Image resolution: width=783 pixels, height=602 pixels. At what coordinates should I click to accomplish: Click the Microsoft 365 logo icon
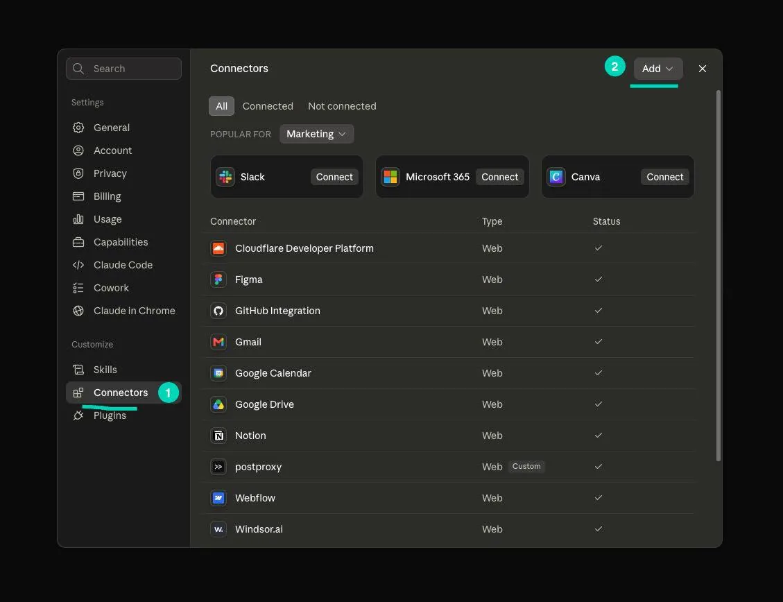(390, 177)
